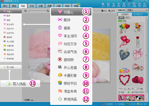
Task: Click the 预览 preview icon
Action: (112, 11)
